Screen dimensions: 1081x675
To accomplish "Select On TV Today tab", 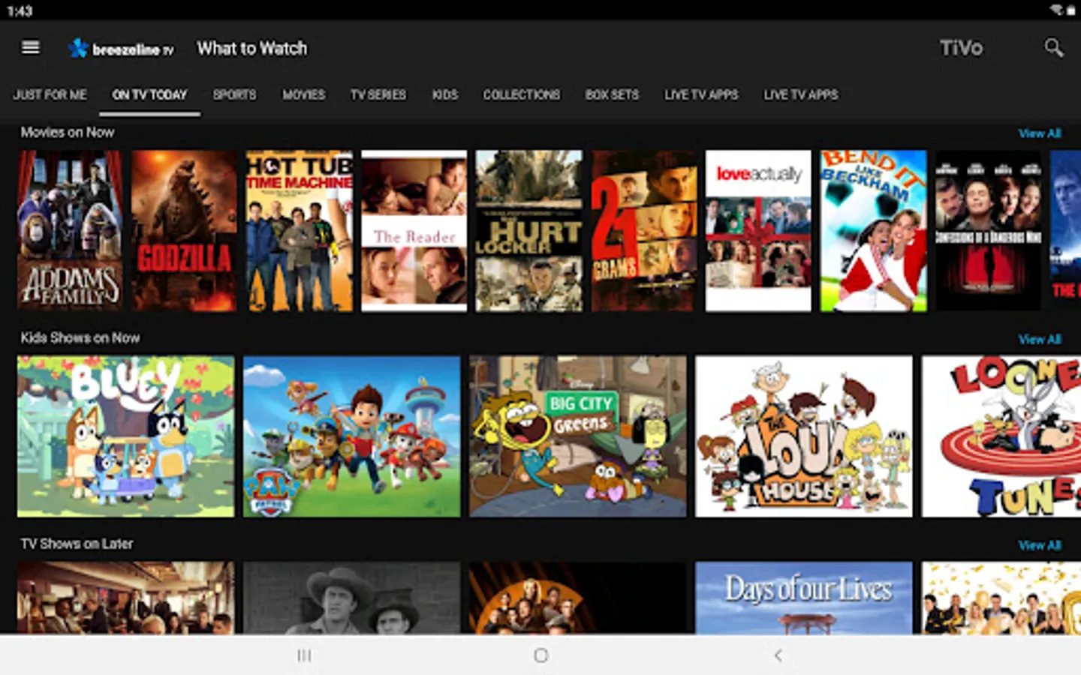I will 149,94.
